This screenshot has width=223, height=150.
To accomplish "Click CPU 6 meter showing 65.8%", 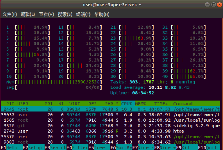I will tap(28, 55).
